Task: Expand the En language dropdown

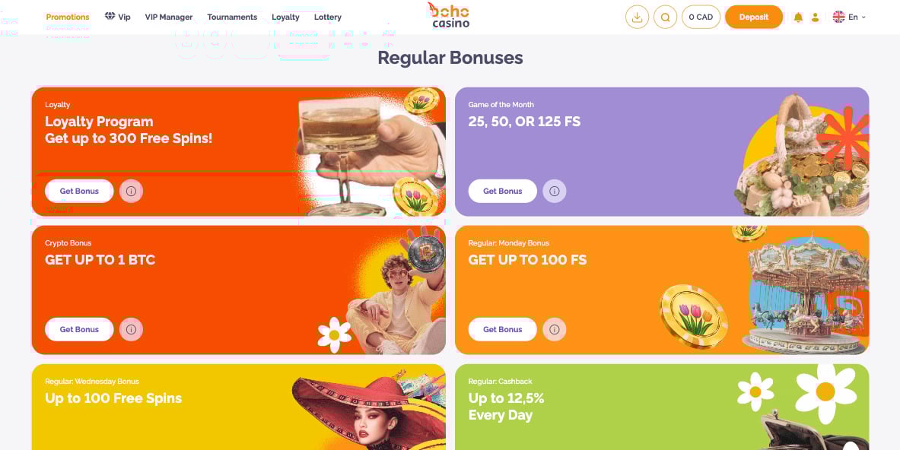Action: [849, 17]
